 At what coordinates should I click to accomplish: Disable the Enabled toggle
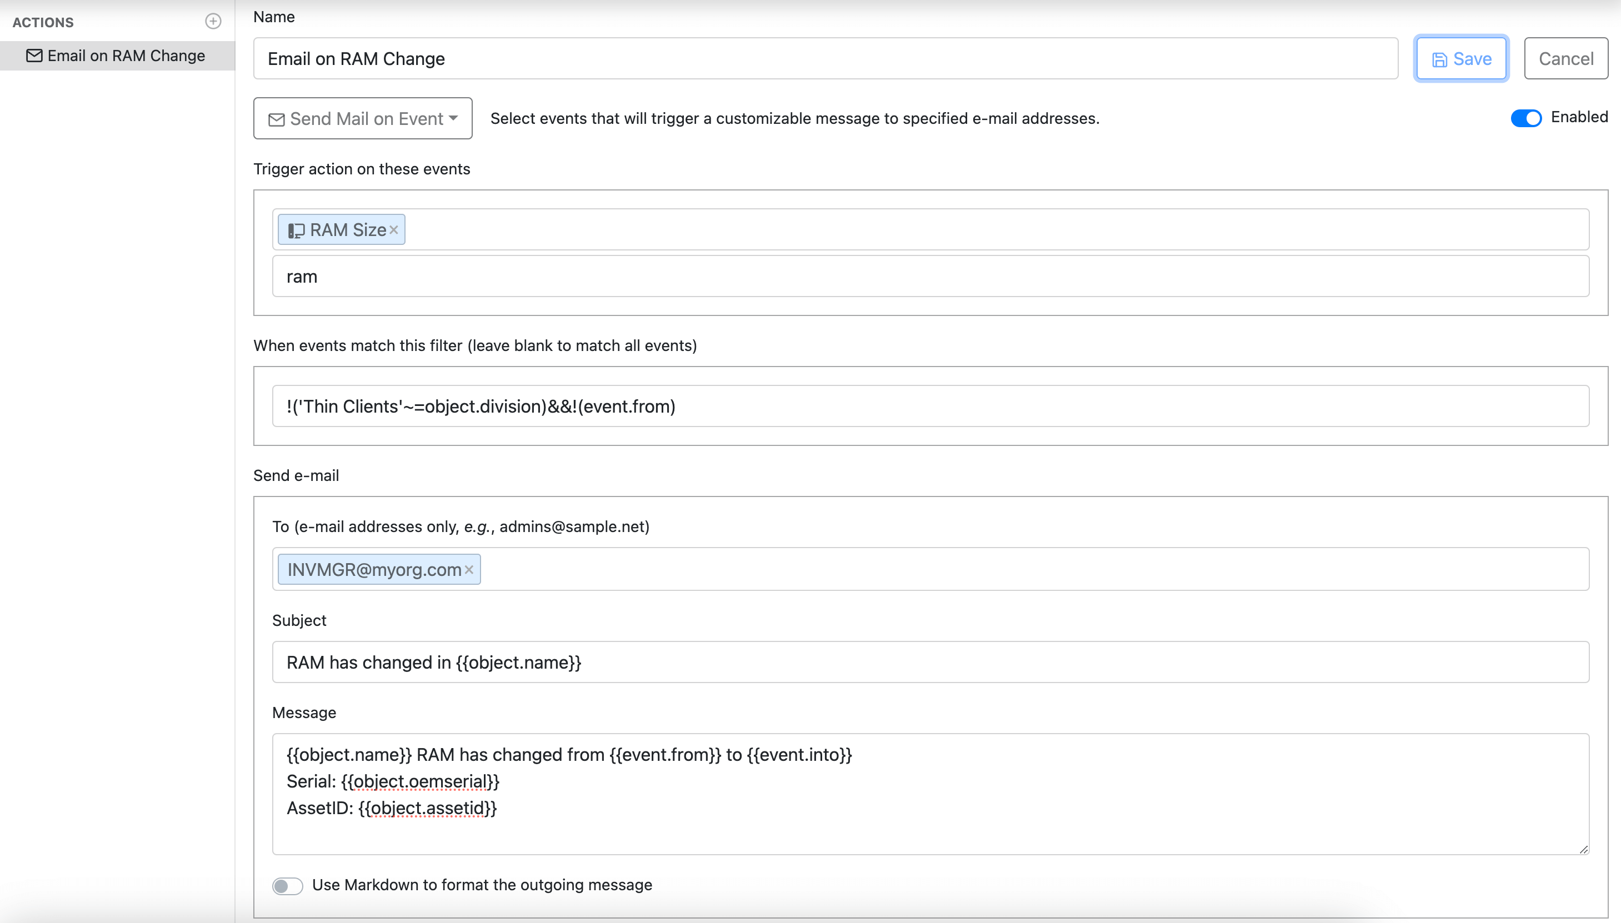[x=1525, y=118]
